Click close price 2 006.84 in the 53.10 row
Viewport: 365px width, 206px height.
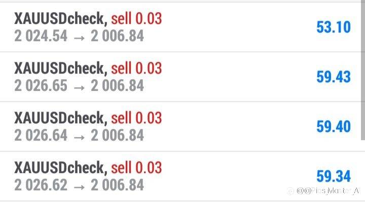[117, 36]
